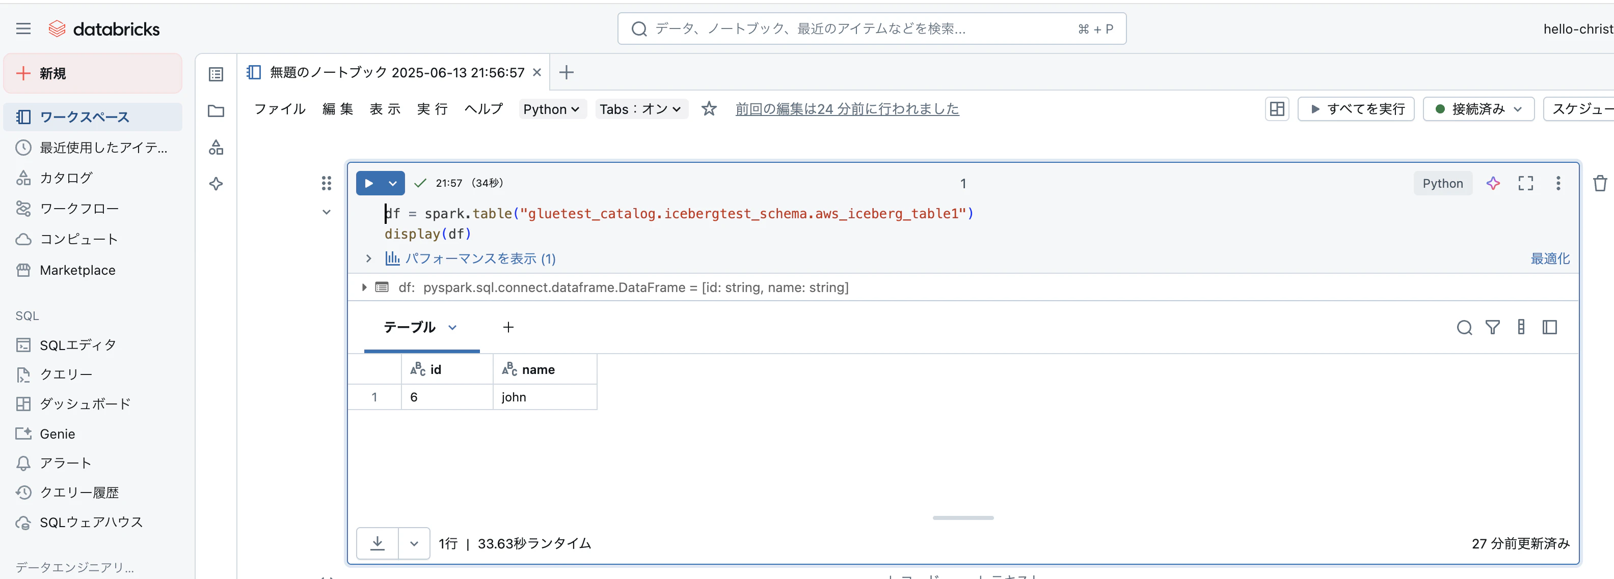
Task: Grab the cell drag handle
Action: [x=327, y=183]
